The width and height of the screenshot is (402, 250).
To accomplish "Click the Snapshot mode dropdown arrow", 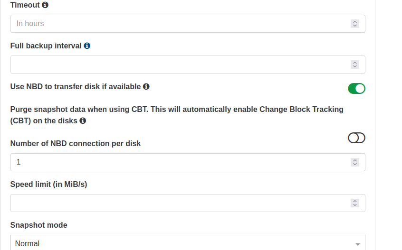I will [358, 244].
